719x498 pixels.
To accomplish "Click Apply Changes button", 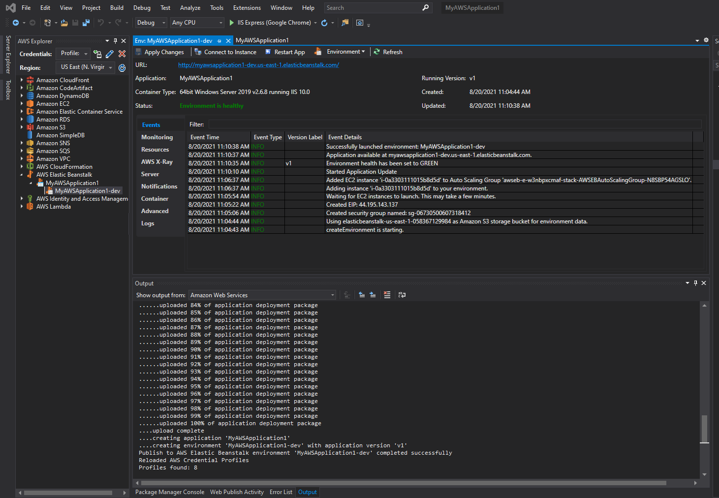I will click(159, 52).
